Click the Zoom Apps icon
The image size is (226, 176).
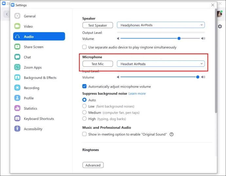pyautogui.click(x=17, y=67)
